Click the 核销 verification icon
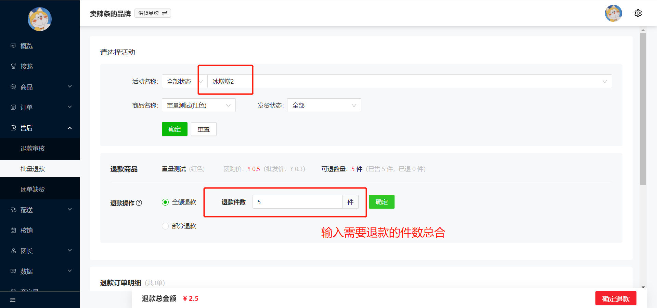Image resolution: width=657 pixels, height=308 pixels. coord(13,230)
